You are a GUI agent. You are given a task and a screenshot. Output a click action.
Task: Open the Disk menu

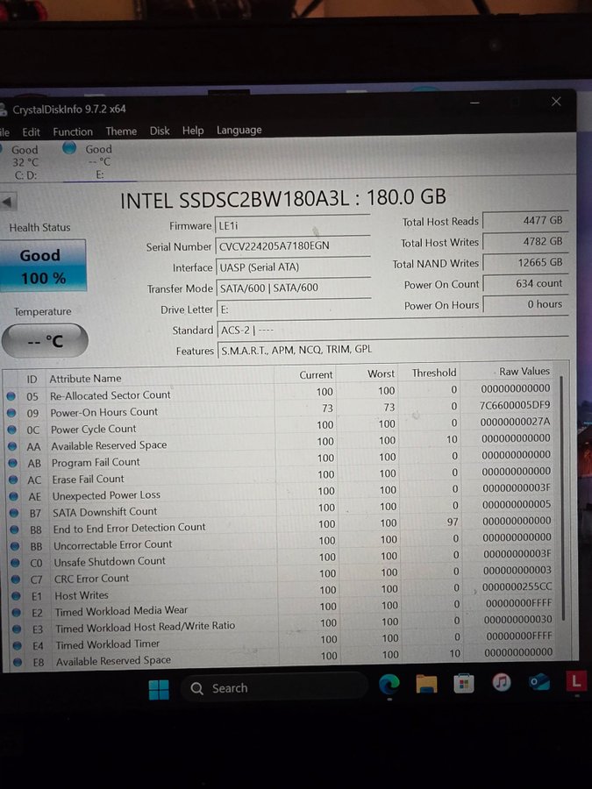(160, 131)
